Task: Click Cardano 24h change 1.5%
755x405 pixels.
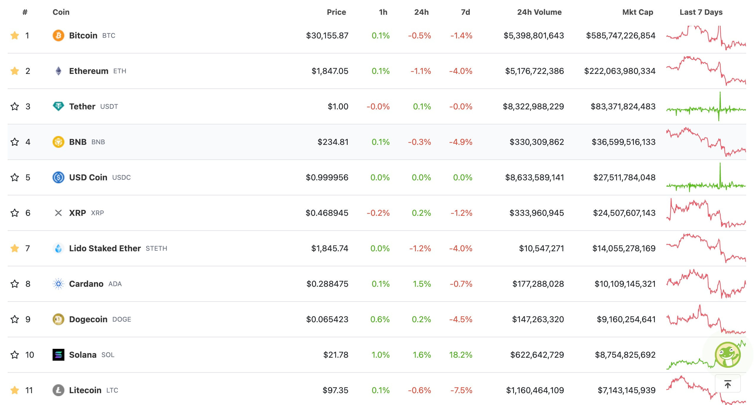Action: coord(422,284)
